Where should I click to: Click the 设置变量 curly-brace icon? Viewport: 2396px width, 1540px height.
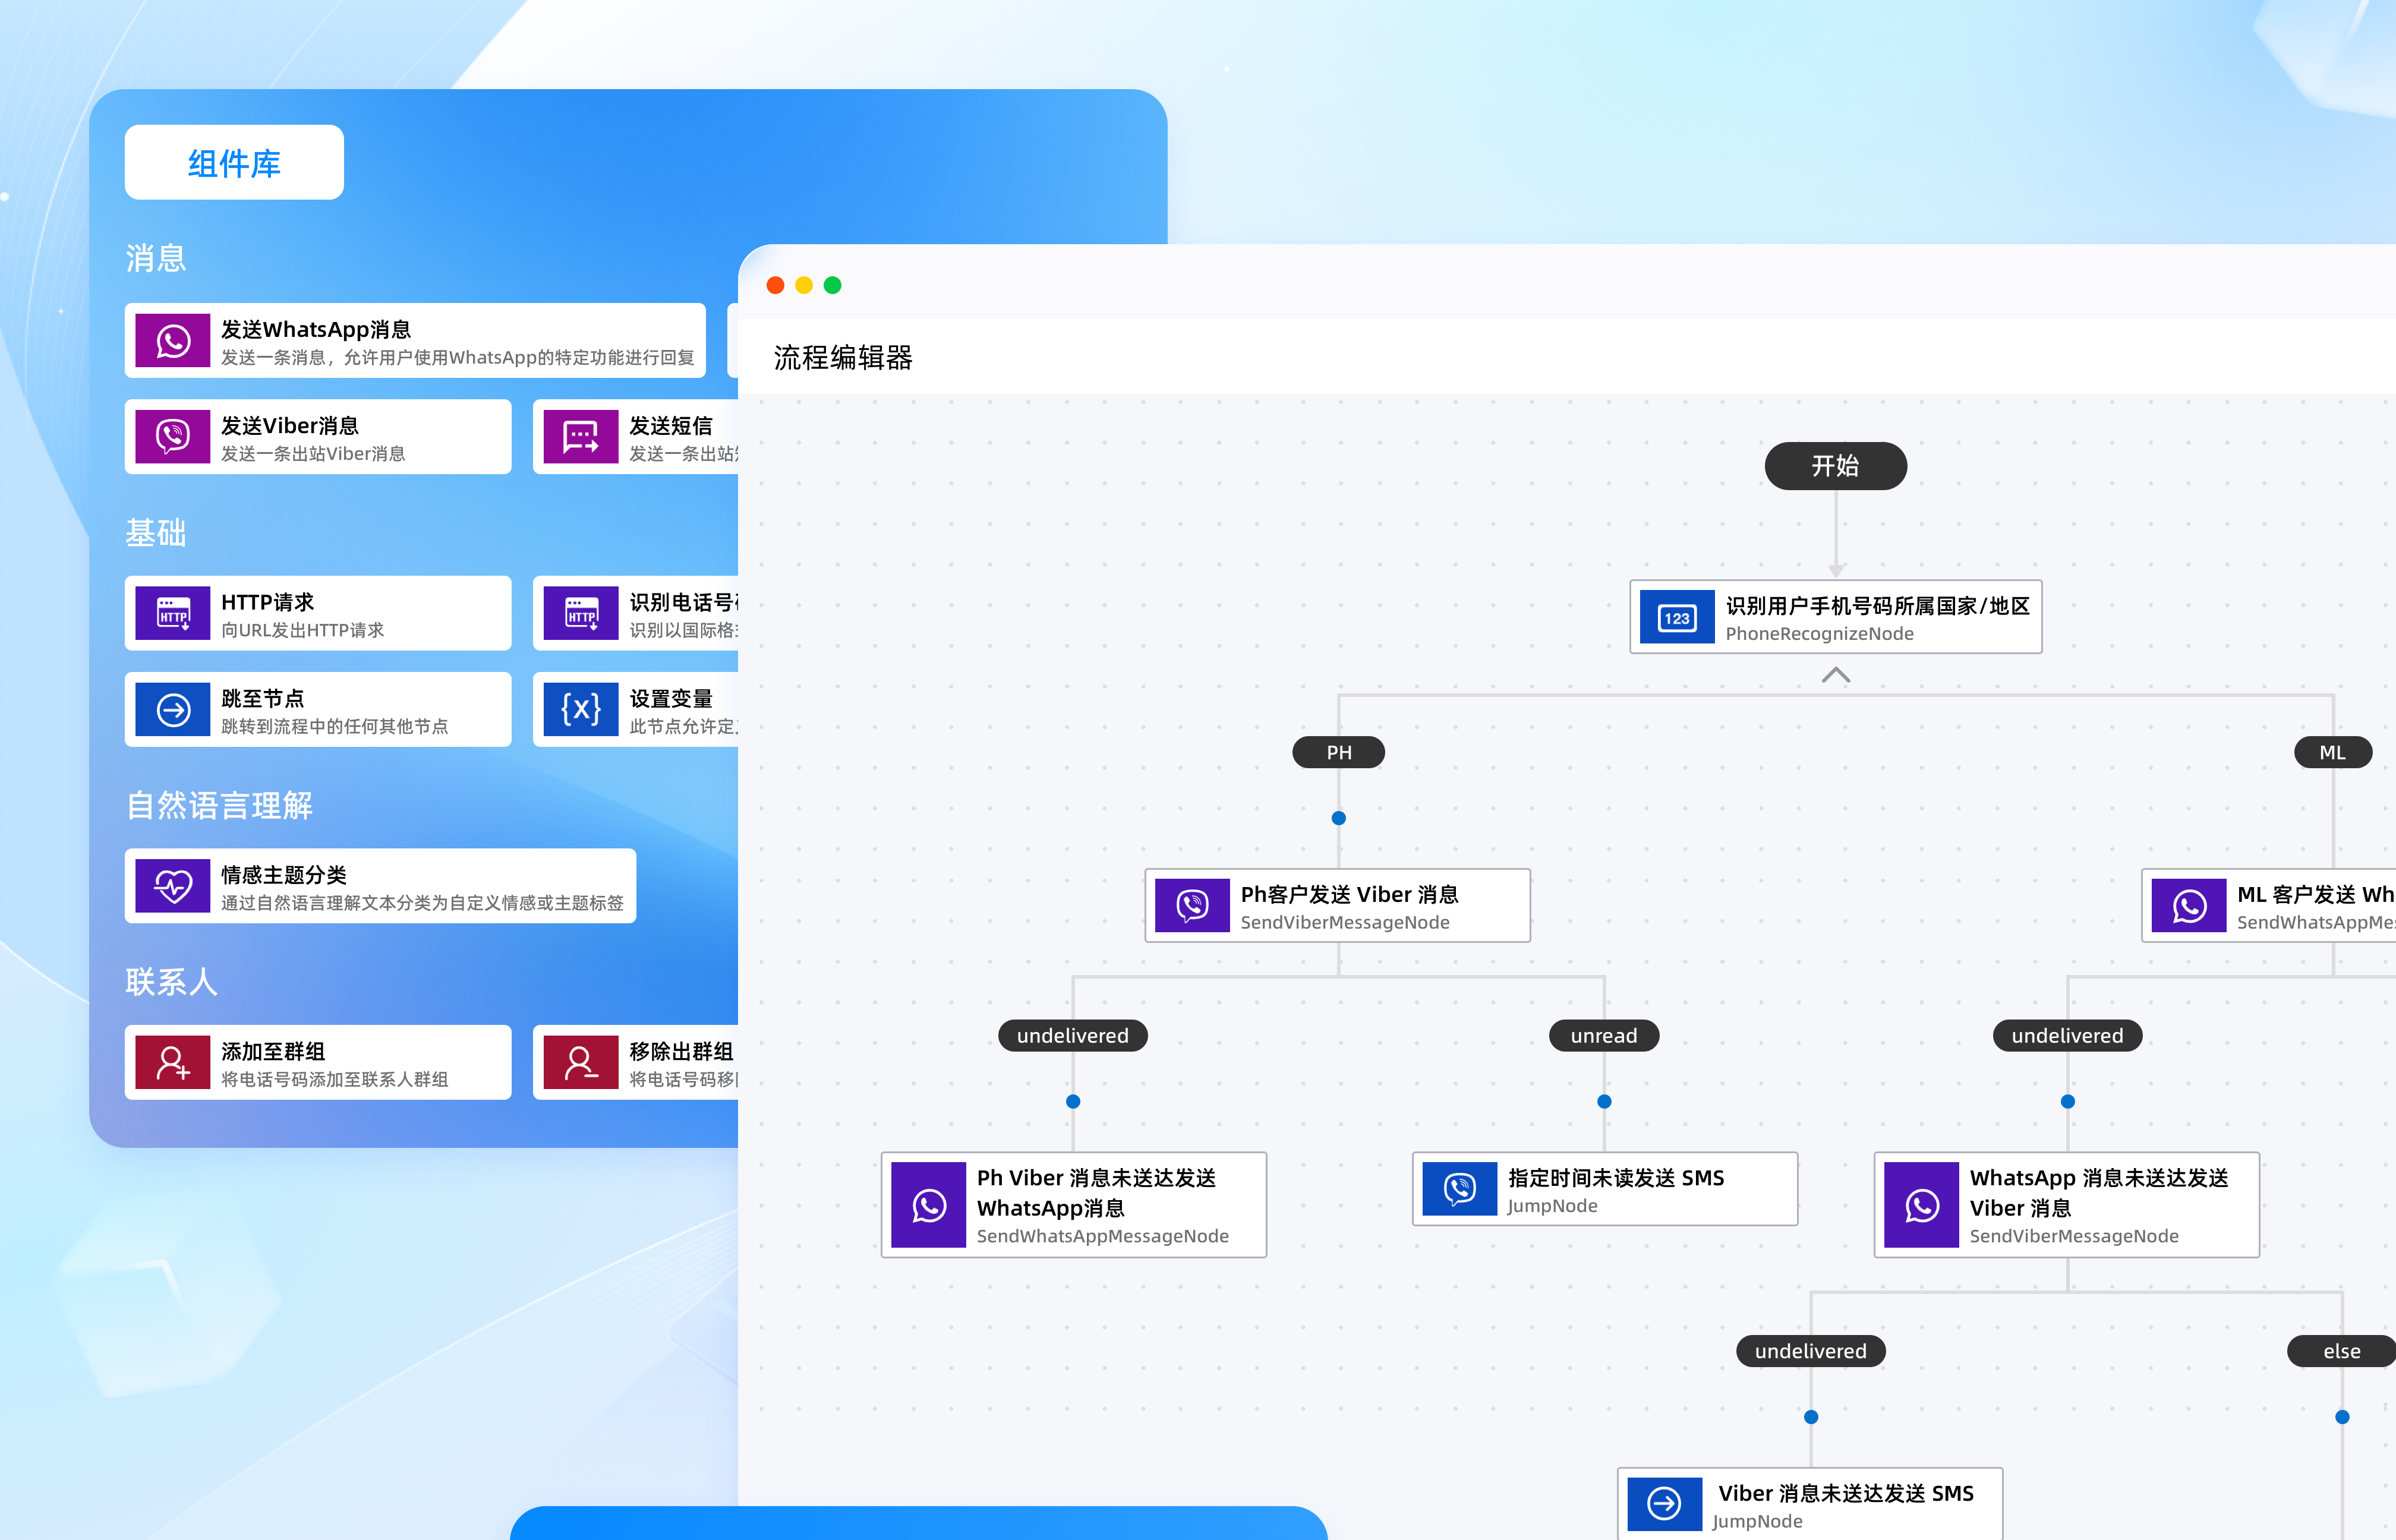click(581, 710)
